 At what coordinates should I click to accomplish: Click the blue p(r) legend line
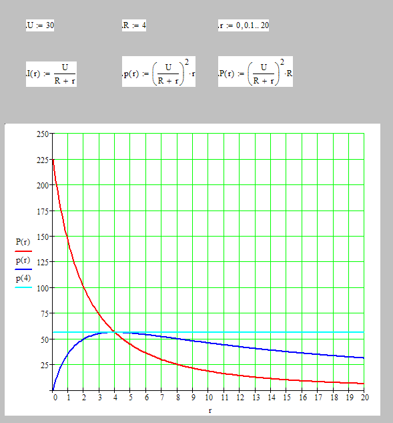(23, 269)
